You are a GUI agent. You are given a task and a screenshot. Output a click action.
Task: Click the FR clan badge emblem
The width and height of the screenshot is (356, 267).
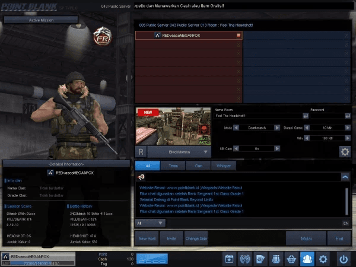pyautogui.click(x=103, y=36)
